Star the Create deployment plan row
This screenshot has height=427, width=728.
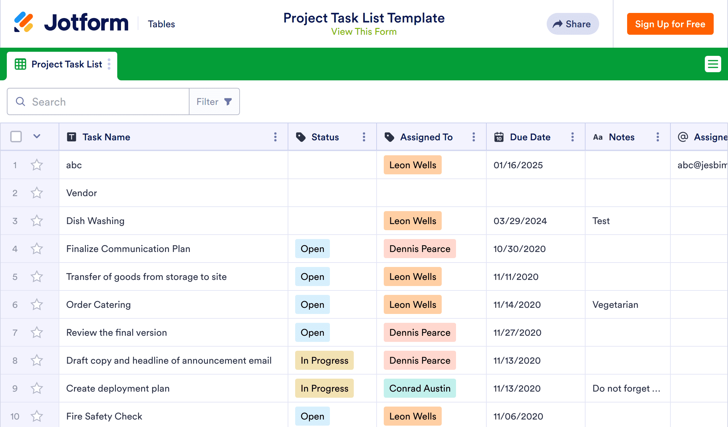click(36, 389)
